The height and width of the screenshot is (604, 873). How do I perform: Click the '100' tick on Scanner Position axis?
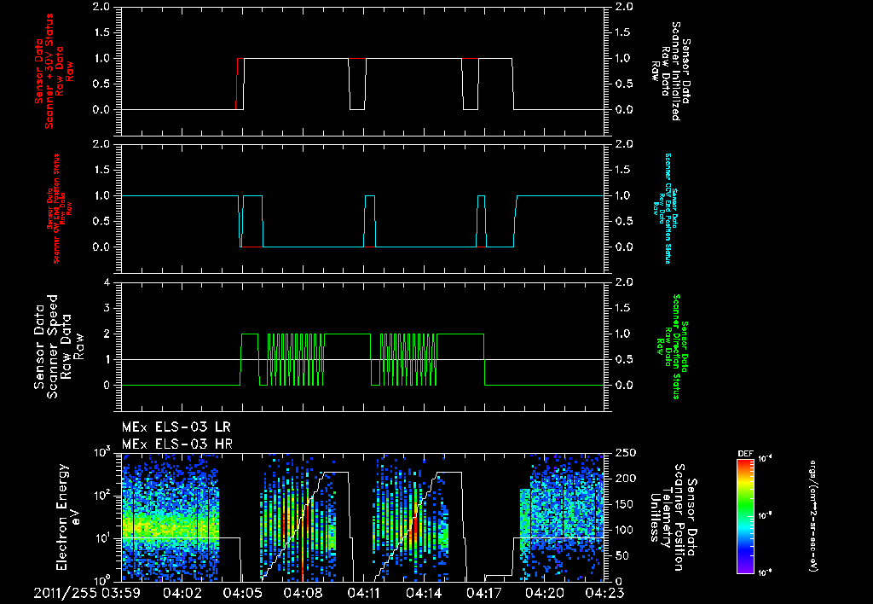[623, 529]
